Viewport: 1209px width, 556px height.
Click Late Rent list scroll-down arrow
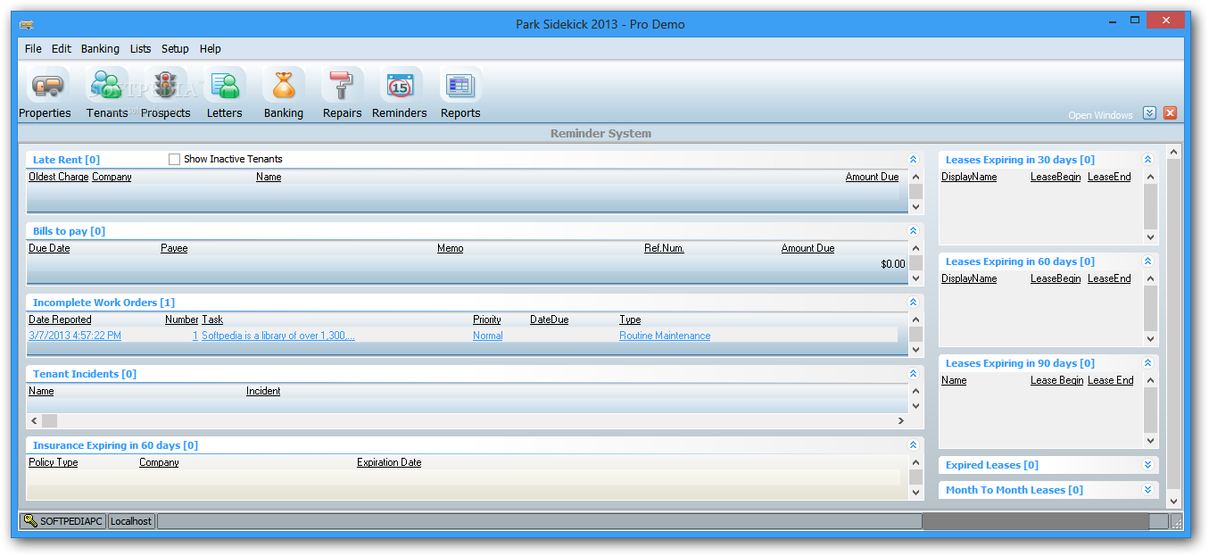915,206
